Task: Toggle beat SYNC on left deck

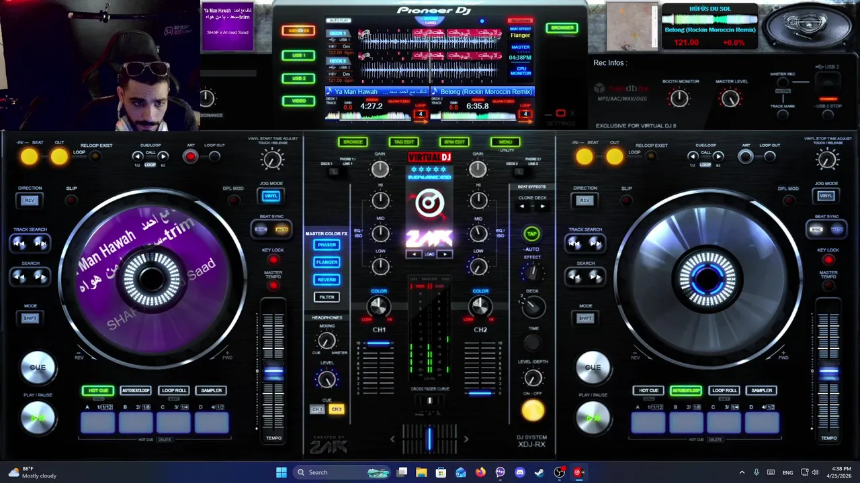Action: (261, 229)
